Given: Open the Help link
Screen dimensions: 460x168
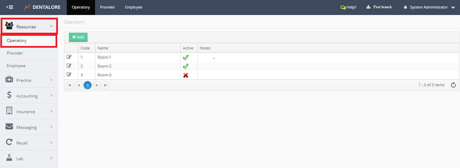Looking at the screenshot, I should click(x=348, y=7).
